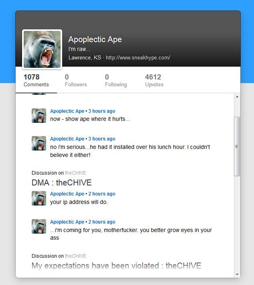The height and width of the screenshot is (285, 254).
Task: Click avatar beside 'show ape where it hurts' comment
Action: 39,116
